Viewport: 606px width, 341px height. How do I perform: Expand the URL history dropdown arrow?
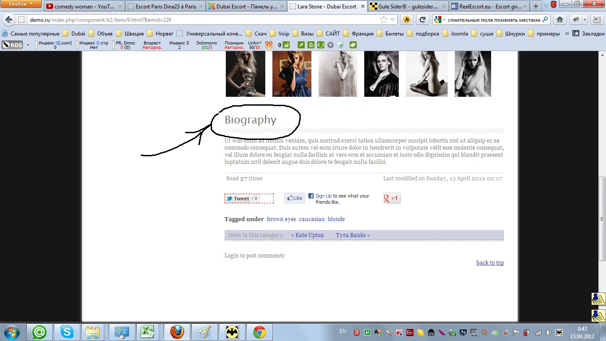pos(393,20)
